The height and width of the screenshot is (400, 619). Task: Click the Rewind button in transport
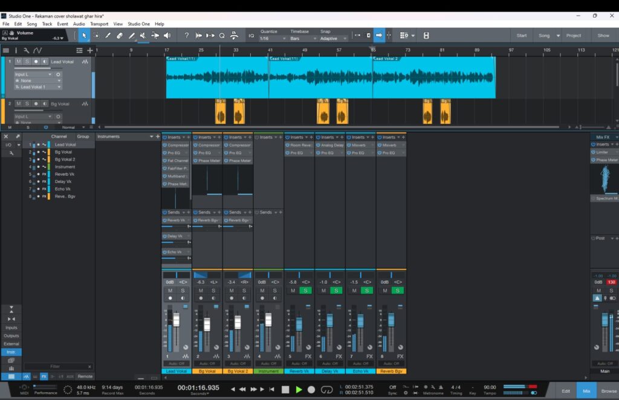click(242, 389)
